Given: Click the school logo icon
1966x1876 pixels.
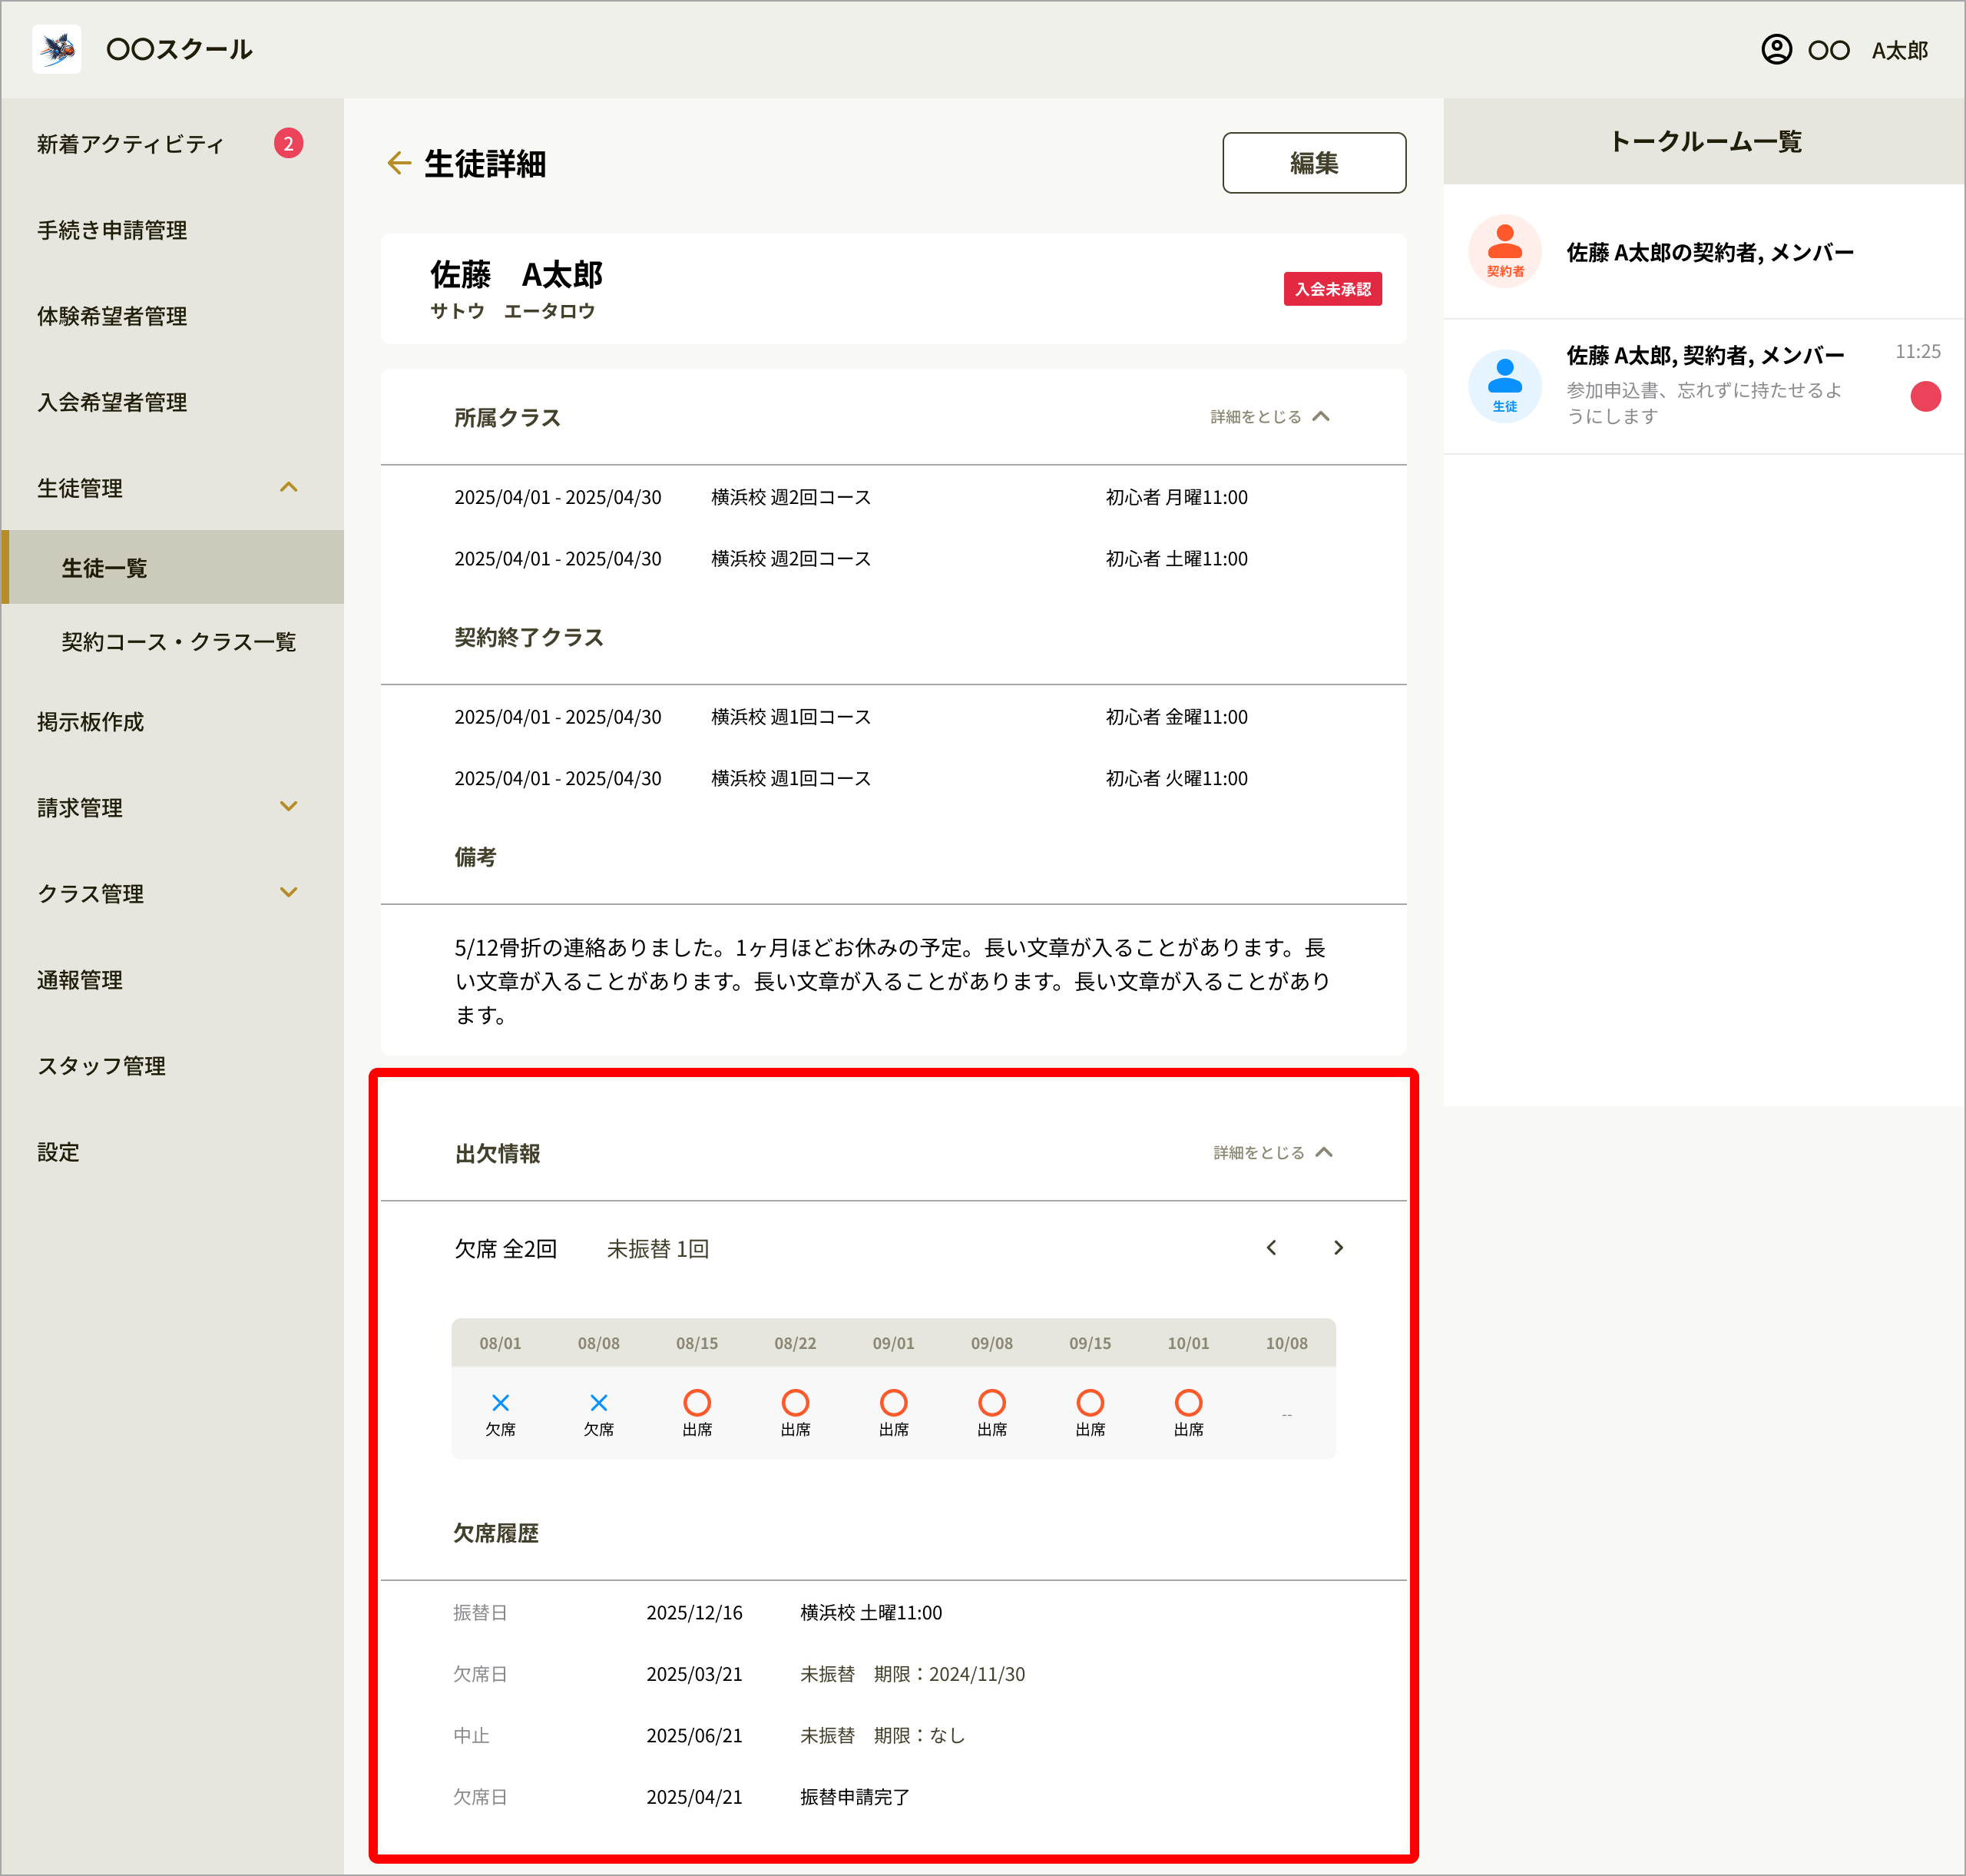Looking at the screenshot, I should pos(57,49).
